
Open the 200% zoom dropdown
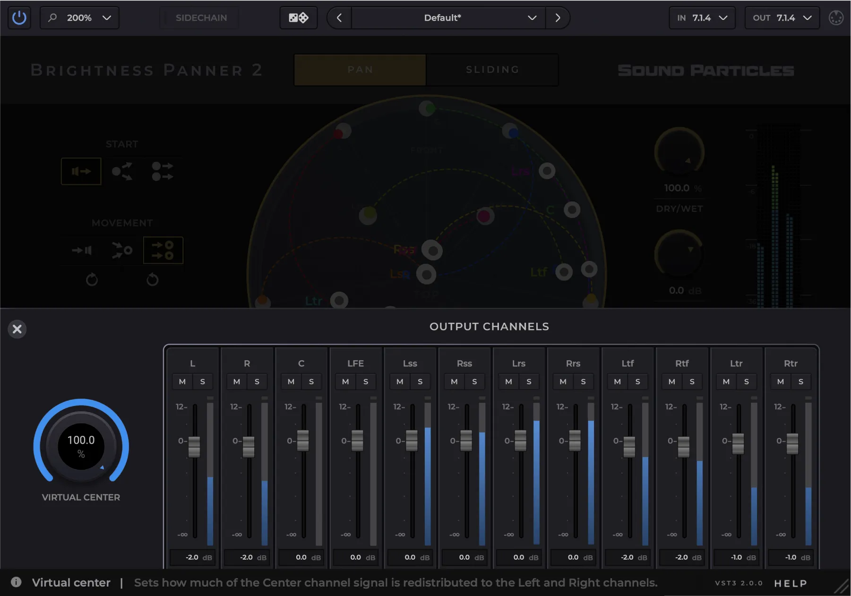(79, 18)
